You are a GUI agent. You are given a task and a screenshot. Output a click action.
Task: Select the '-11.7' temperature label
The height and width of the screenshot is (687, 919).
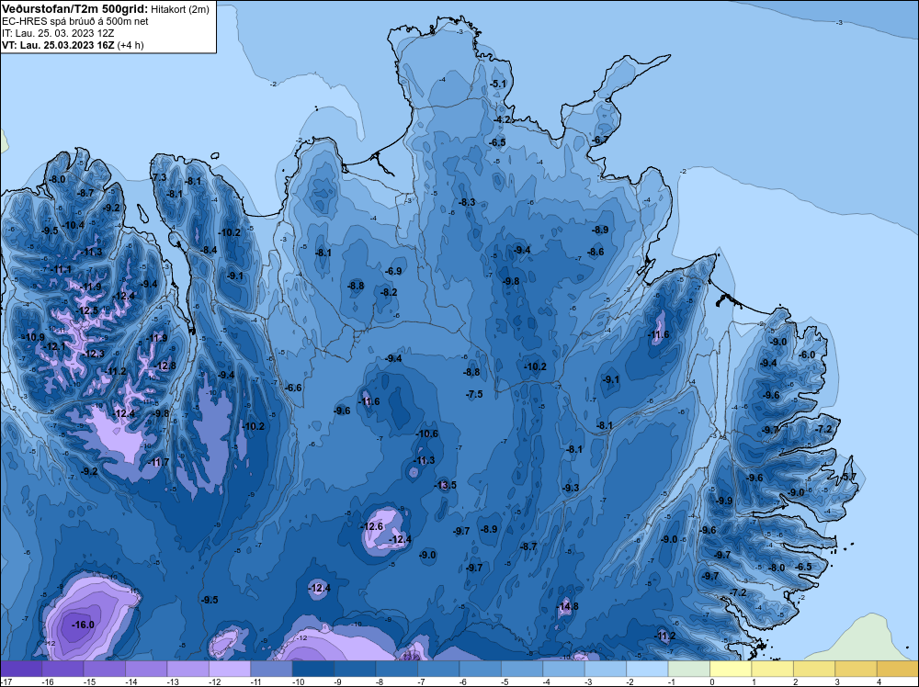[158, 462]
